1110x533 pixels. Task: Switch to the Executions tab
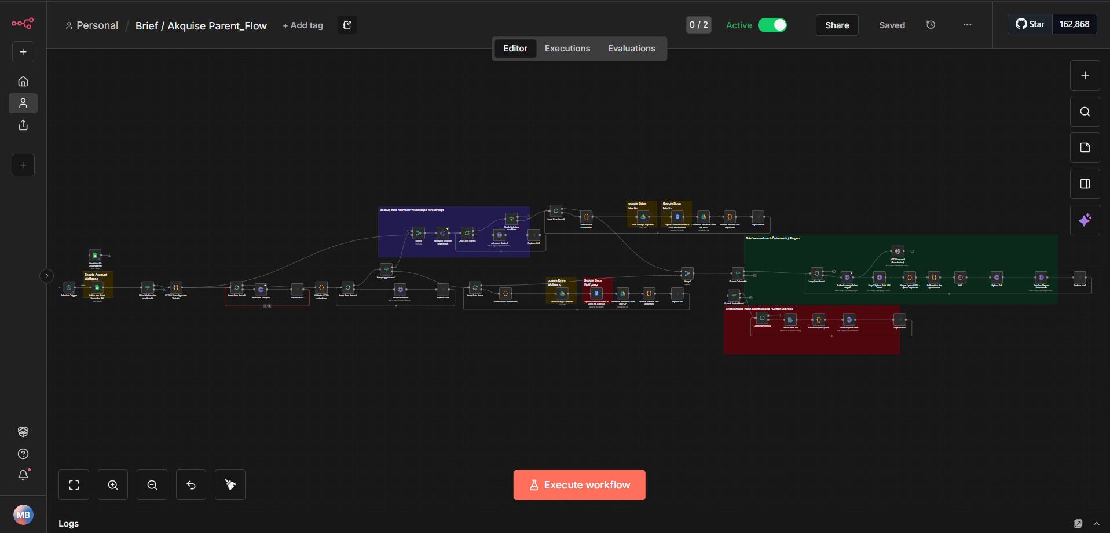[x=567, y=49]
